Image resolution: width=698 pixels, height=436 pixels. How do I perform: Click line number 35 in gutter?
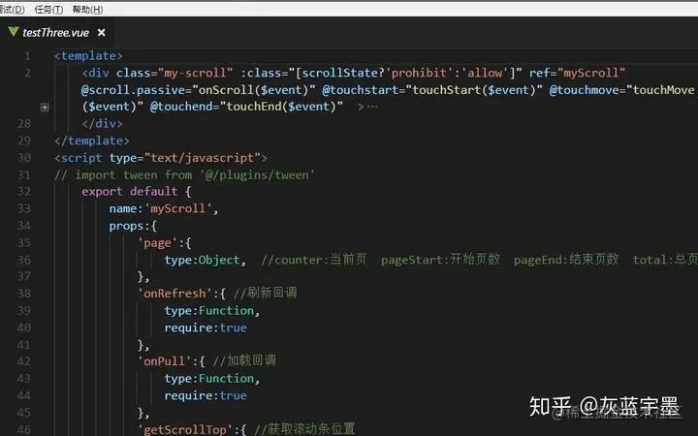pyautogui.click(x=24, y=243)
